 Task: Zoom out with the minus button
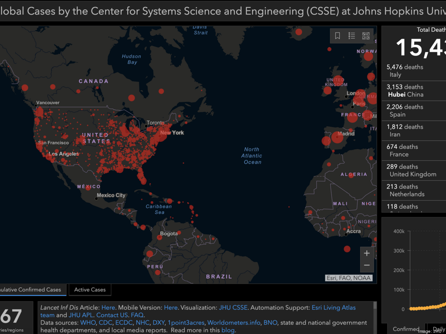pos(367,265)
